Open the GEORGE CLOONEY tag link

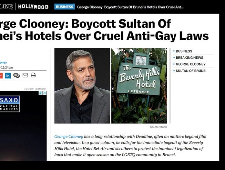click(x=191, y=64)
